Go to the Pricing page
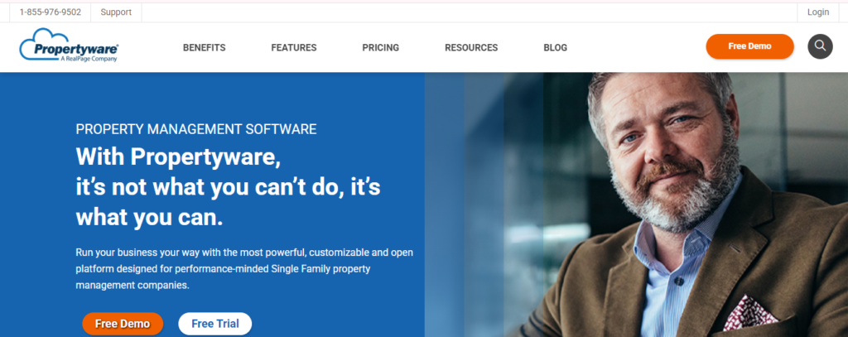Viewport: 848px width, 337px height. (381, 47)
